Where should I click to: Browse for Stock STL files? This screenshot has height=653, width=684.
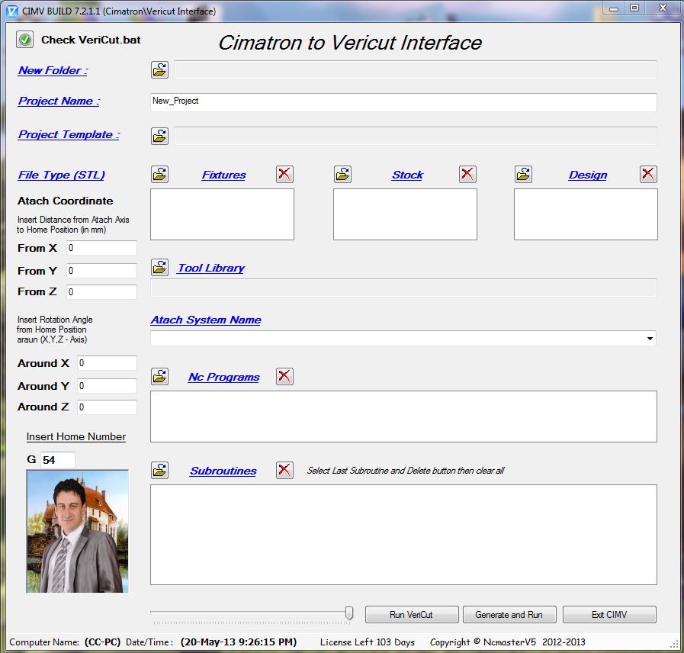tap(343, 174)
